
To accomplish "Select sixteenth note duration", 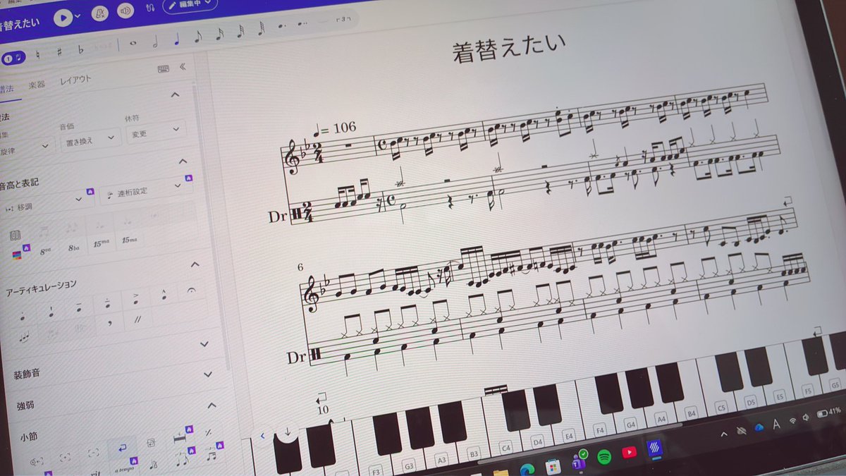I will pos(219,33).
